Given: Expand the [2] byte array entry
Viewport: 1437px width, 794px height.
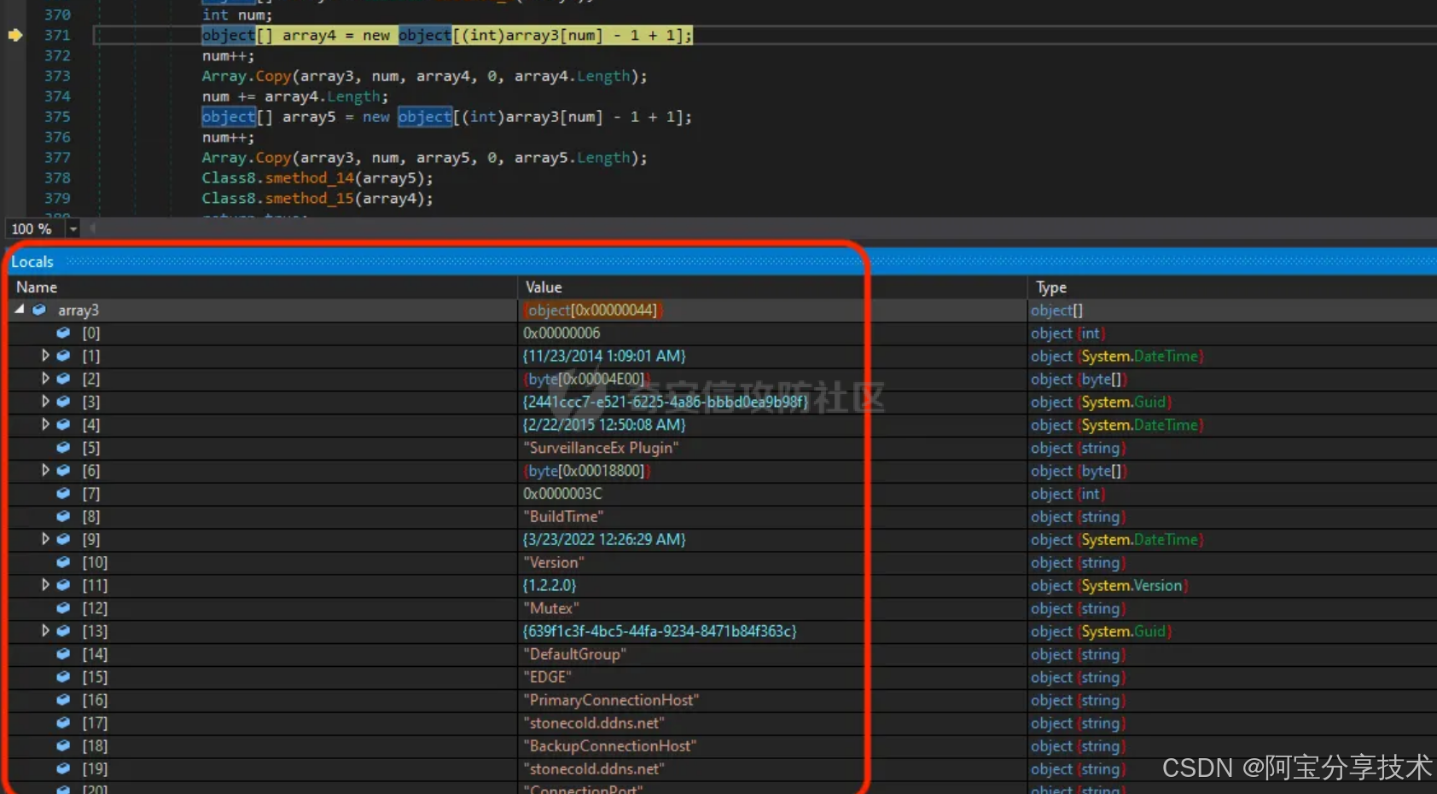Looking at the screenshot, I should 45,379.
